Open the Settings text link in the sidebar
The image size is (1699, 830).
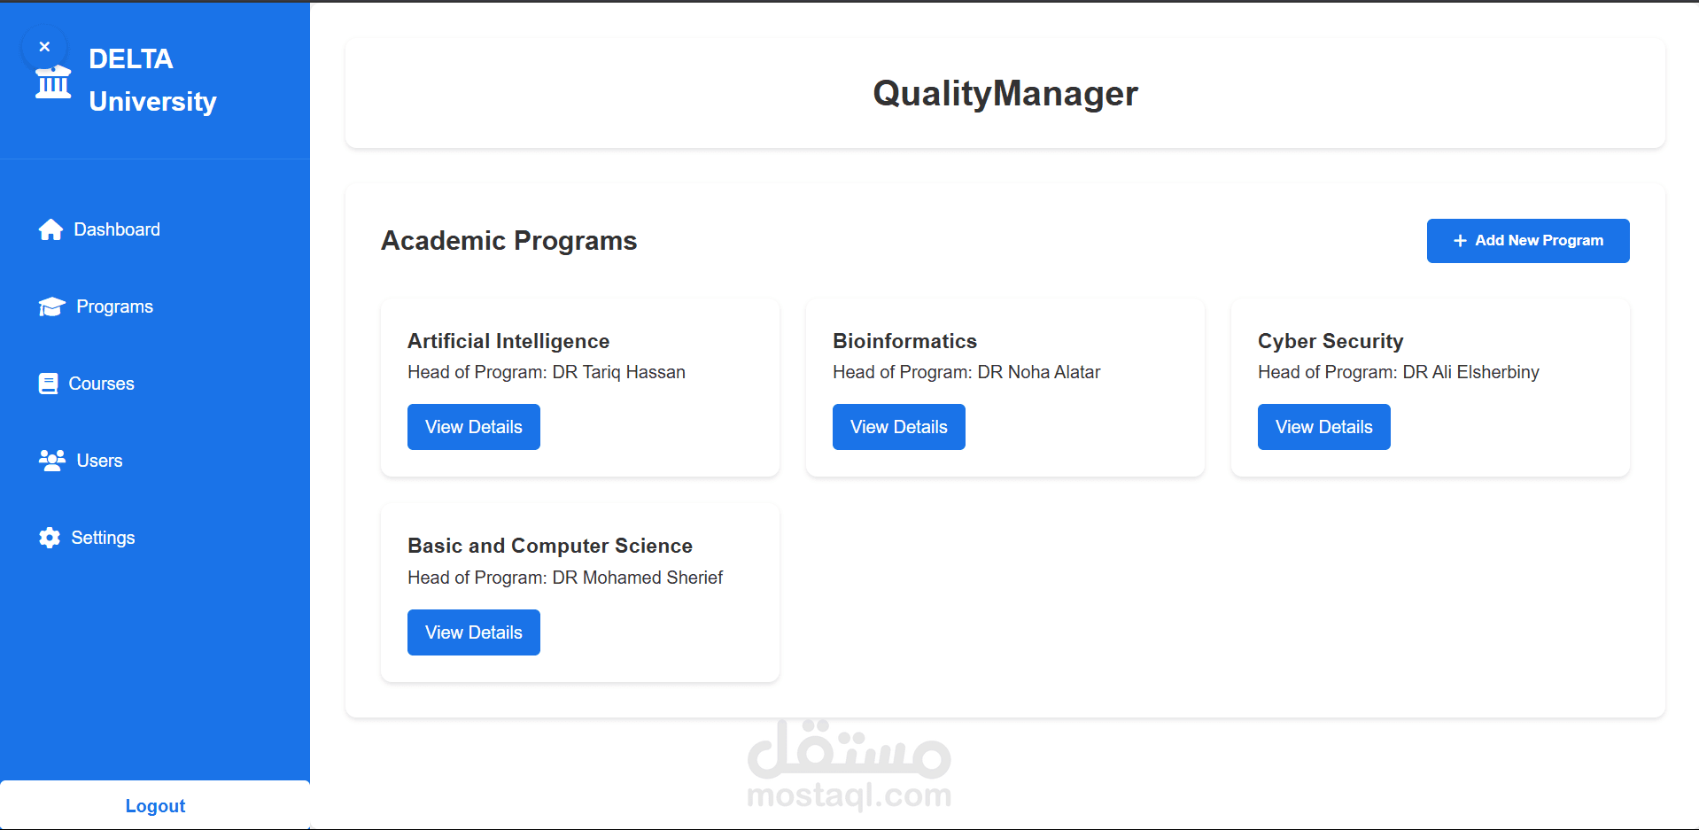pos(103,538)
